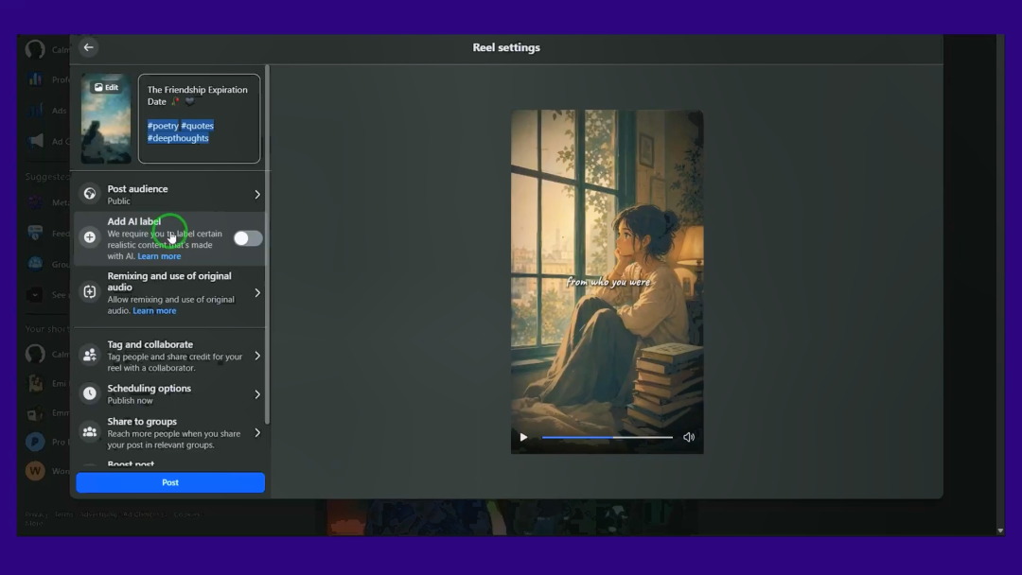The width and height of the screenshot is (1022, 575).
Task: Click the remix icon beside Remixing and use of original audio
Action: click(89, 291)
